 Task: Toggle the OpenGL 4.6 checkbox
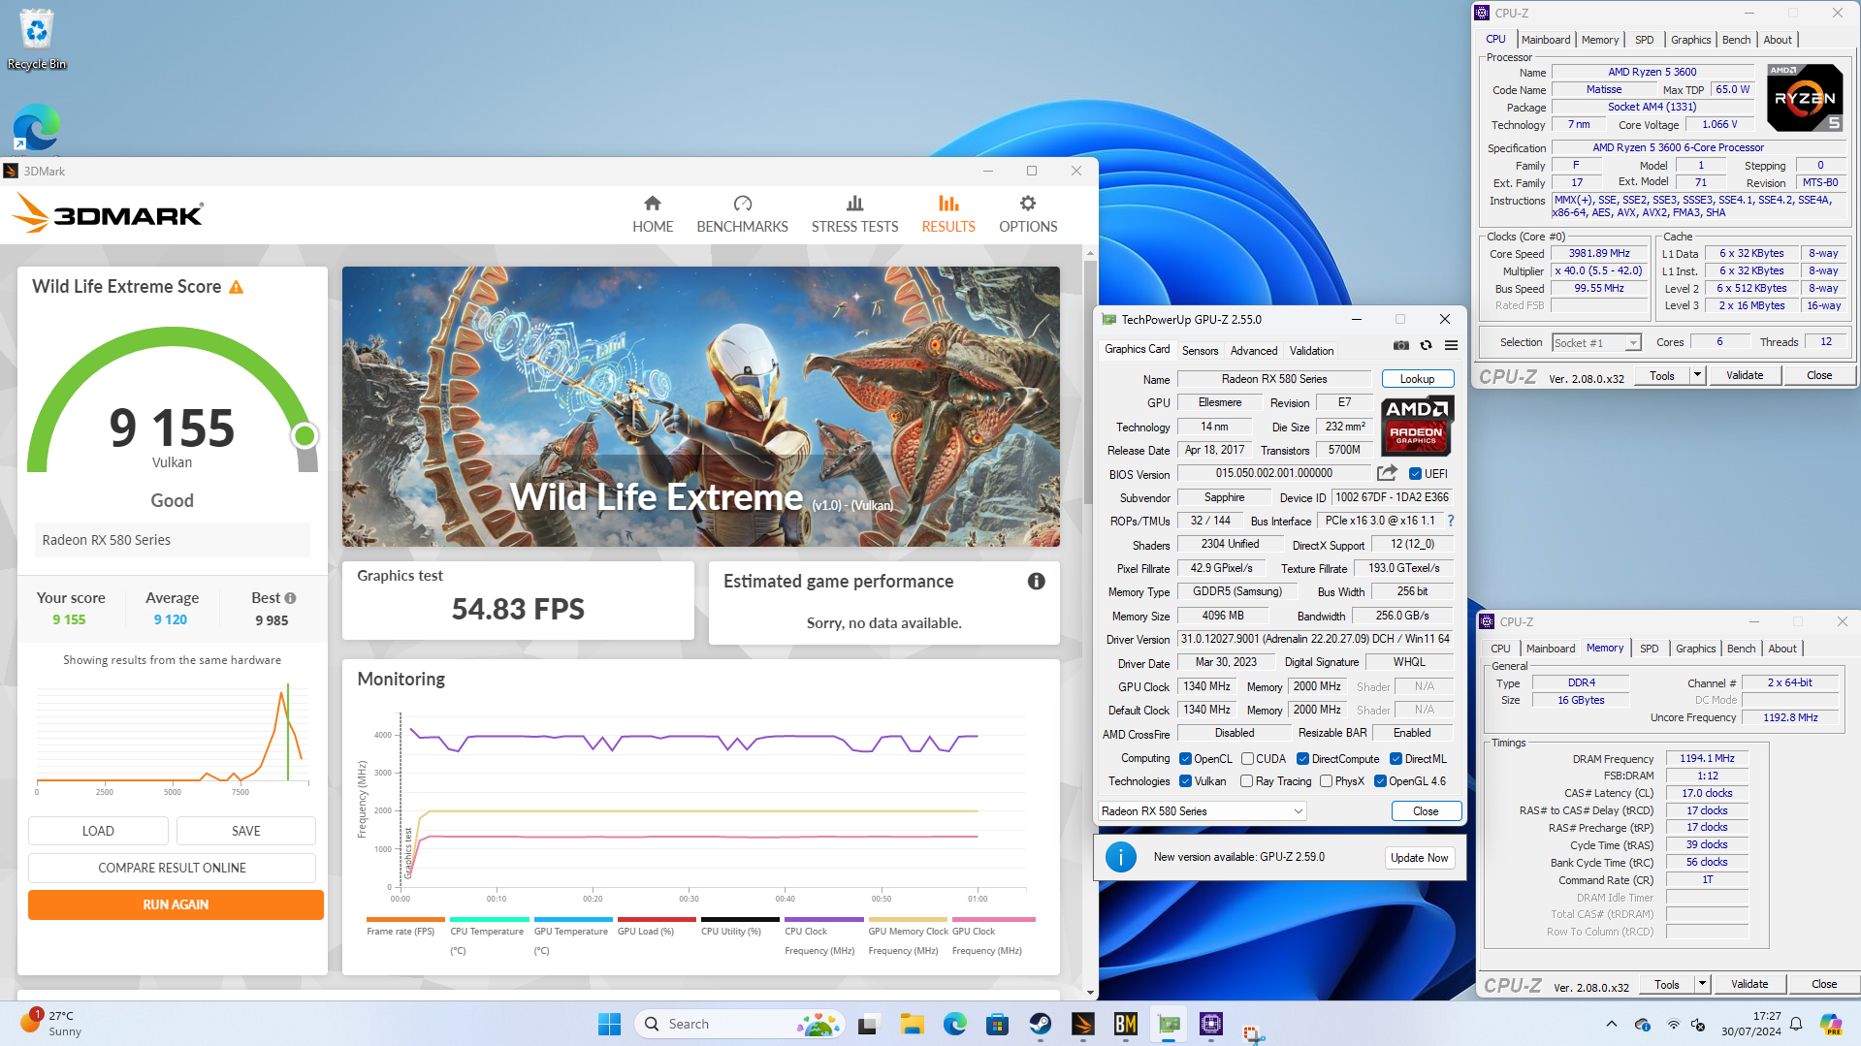click(1380, 781)
